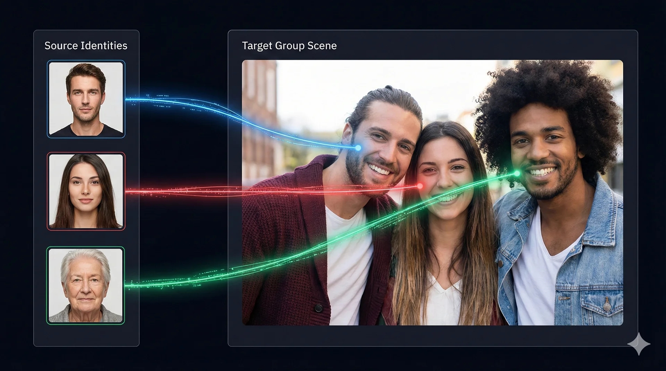Click the "Target Group Scene" panel title

pos(289,46)
